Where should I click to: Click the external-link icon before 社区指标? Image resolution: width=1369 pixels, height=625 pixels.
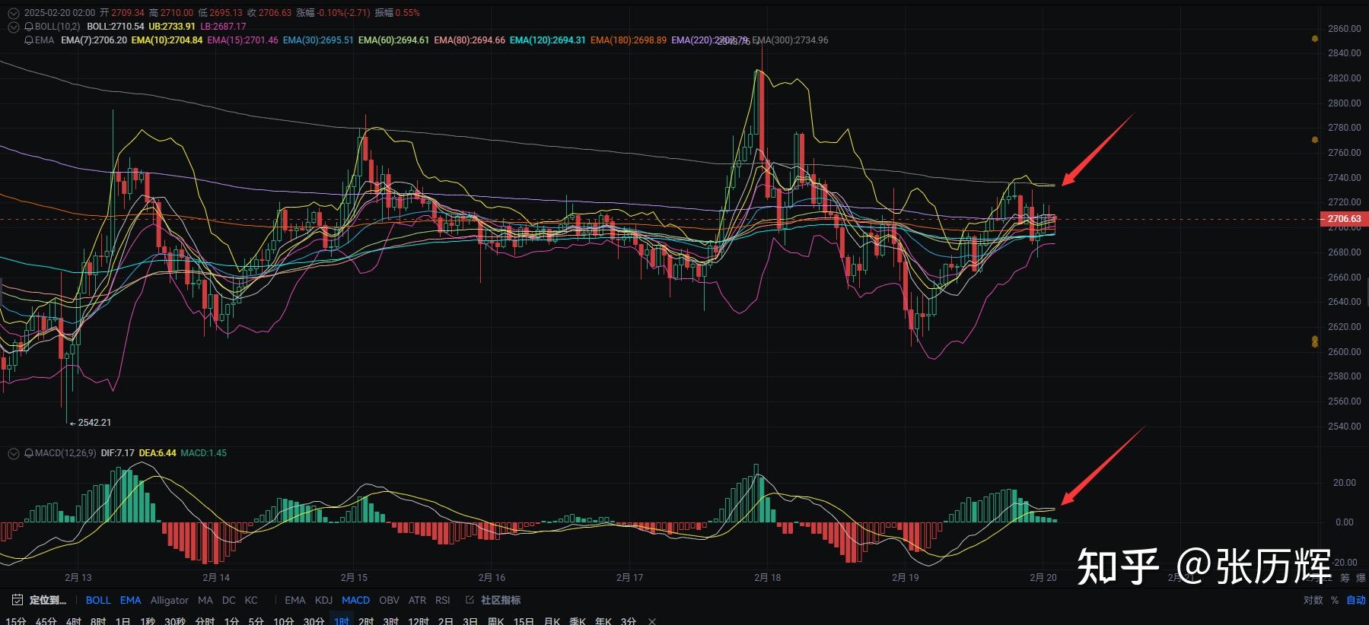(x=470, y=600)
